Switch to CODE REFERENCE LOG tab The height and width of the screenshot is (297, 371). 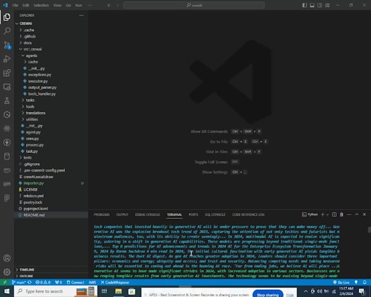[248, 215]
